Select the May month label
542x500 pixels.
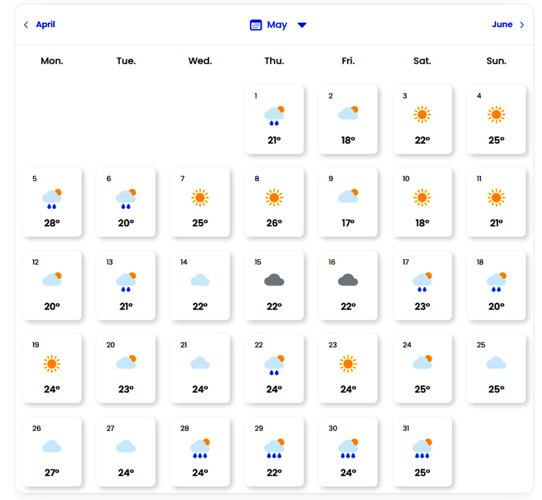[x=277, y=25]
